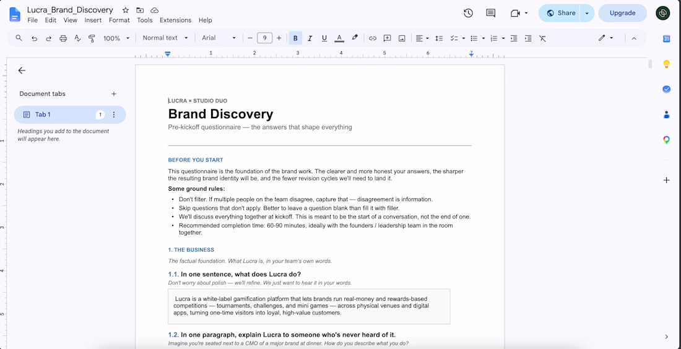The width and height of the screenshot is (681, 349).
Task: Open the comments history icon
Action: [491, 13]
